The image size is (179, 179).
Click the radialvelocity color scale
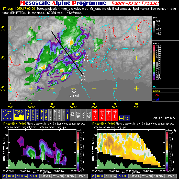coord(167,151)
